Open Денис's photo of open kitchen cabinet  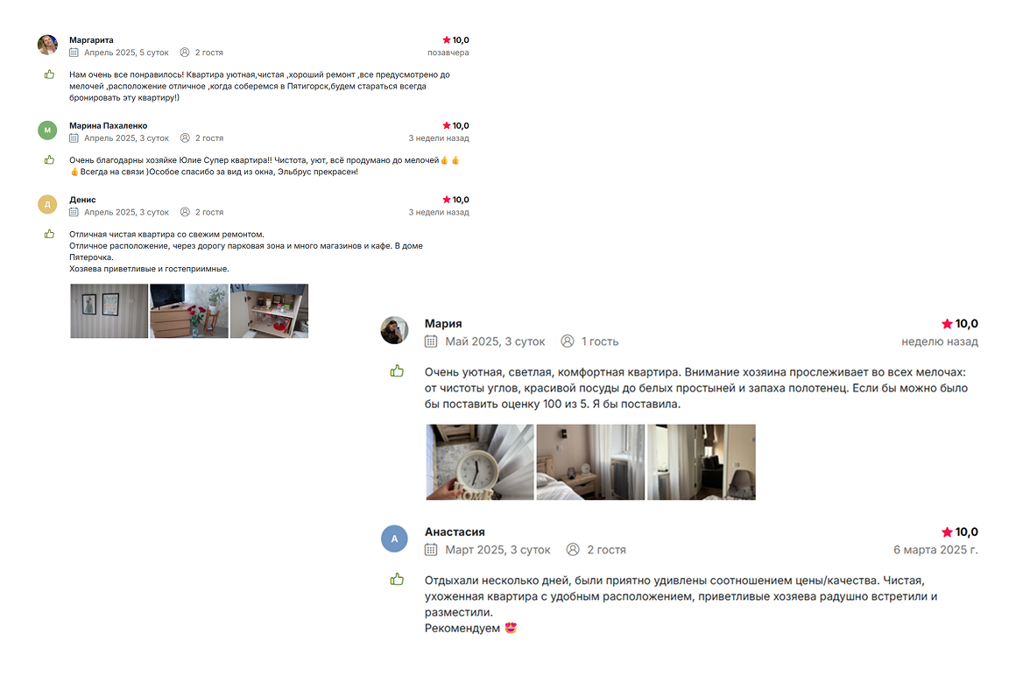coord(270,311)
